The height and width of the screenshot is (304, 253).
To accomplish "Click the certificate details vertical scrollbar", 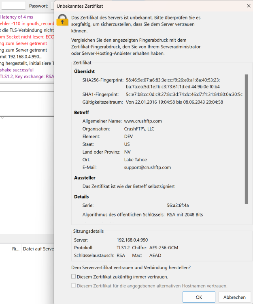I will (247, 139).
